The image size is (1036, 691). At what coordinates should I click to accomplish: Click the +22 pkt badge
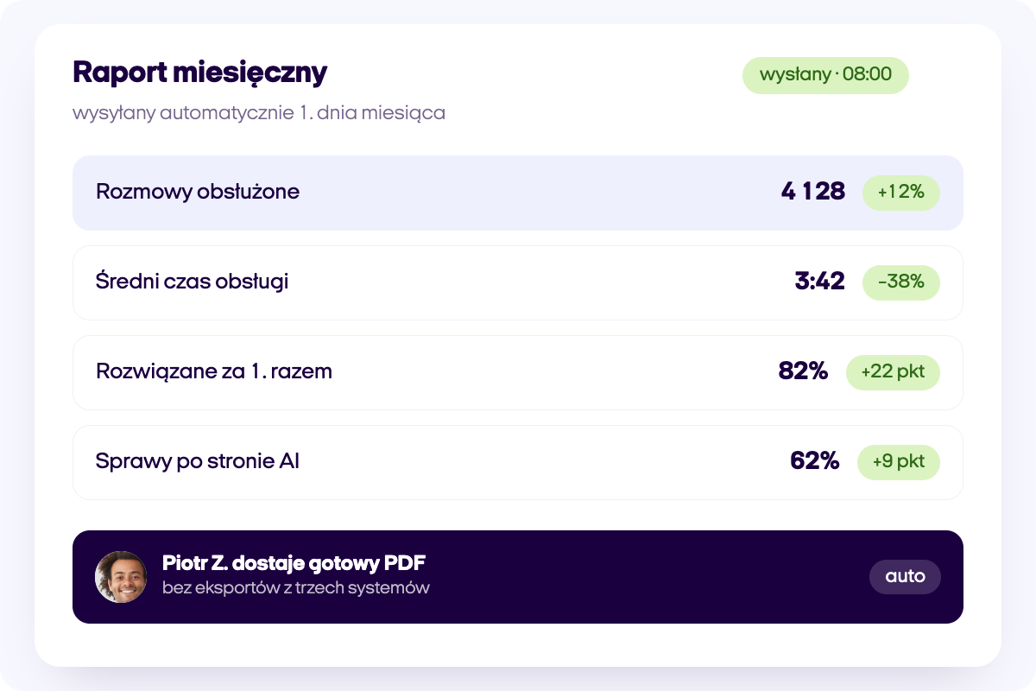893,372
